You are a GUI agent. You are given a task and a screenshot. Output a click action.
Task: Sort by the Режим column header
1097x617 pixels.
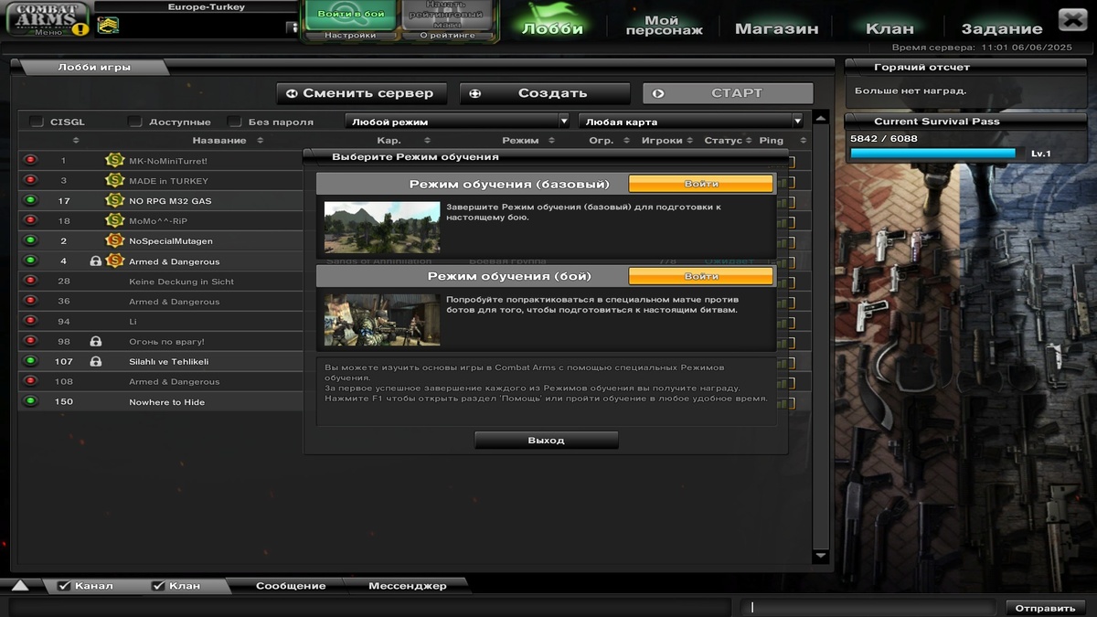(x=520, y=141)
